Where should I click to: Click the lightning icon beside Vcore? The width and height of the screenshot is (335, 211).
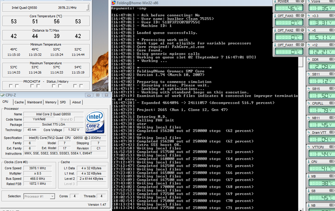(309, 1)
